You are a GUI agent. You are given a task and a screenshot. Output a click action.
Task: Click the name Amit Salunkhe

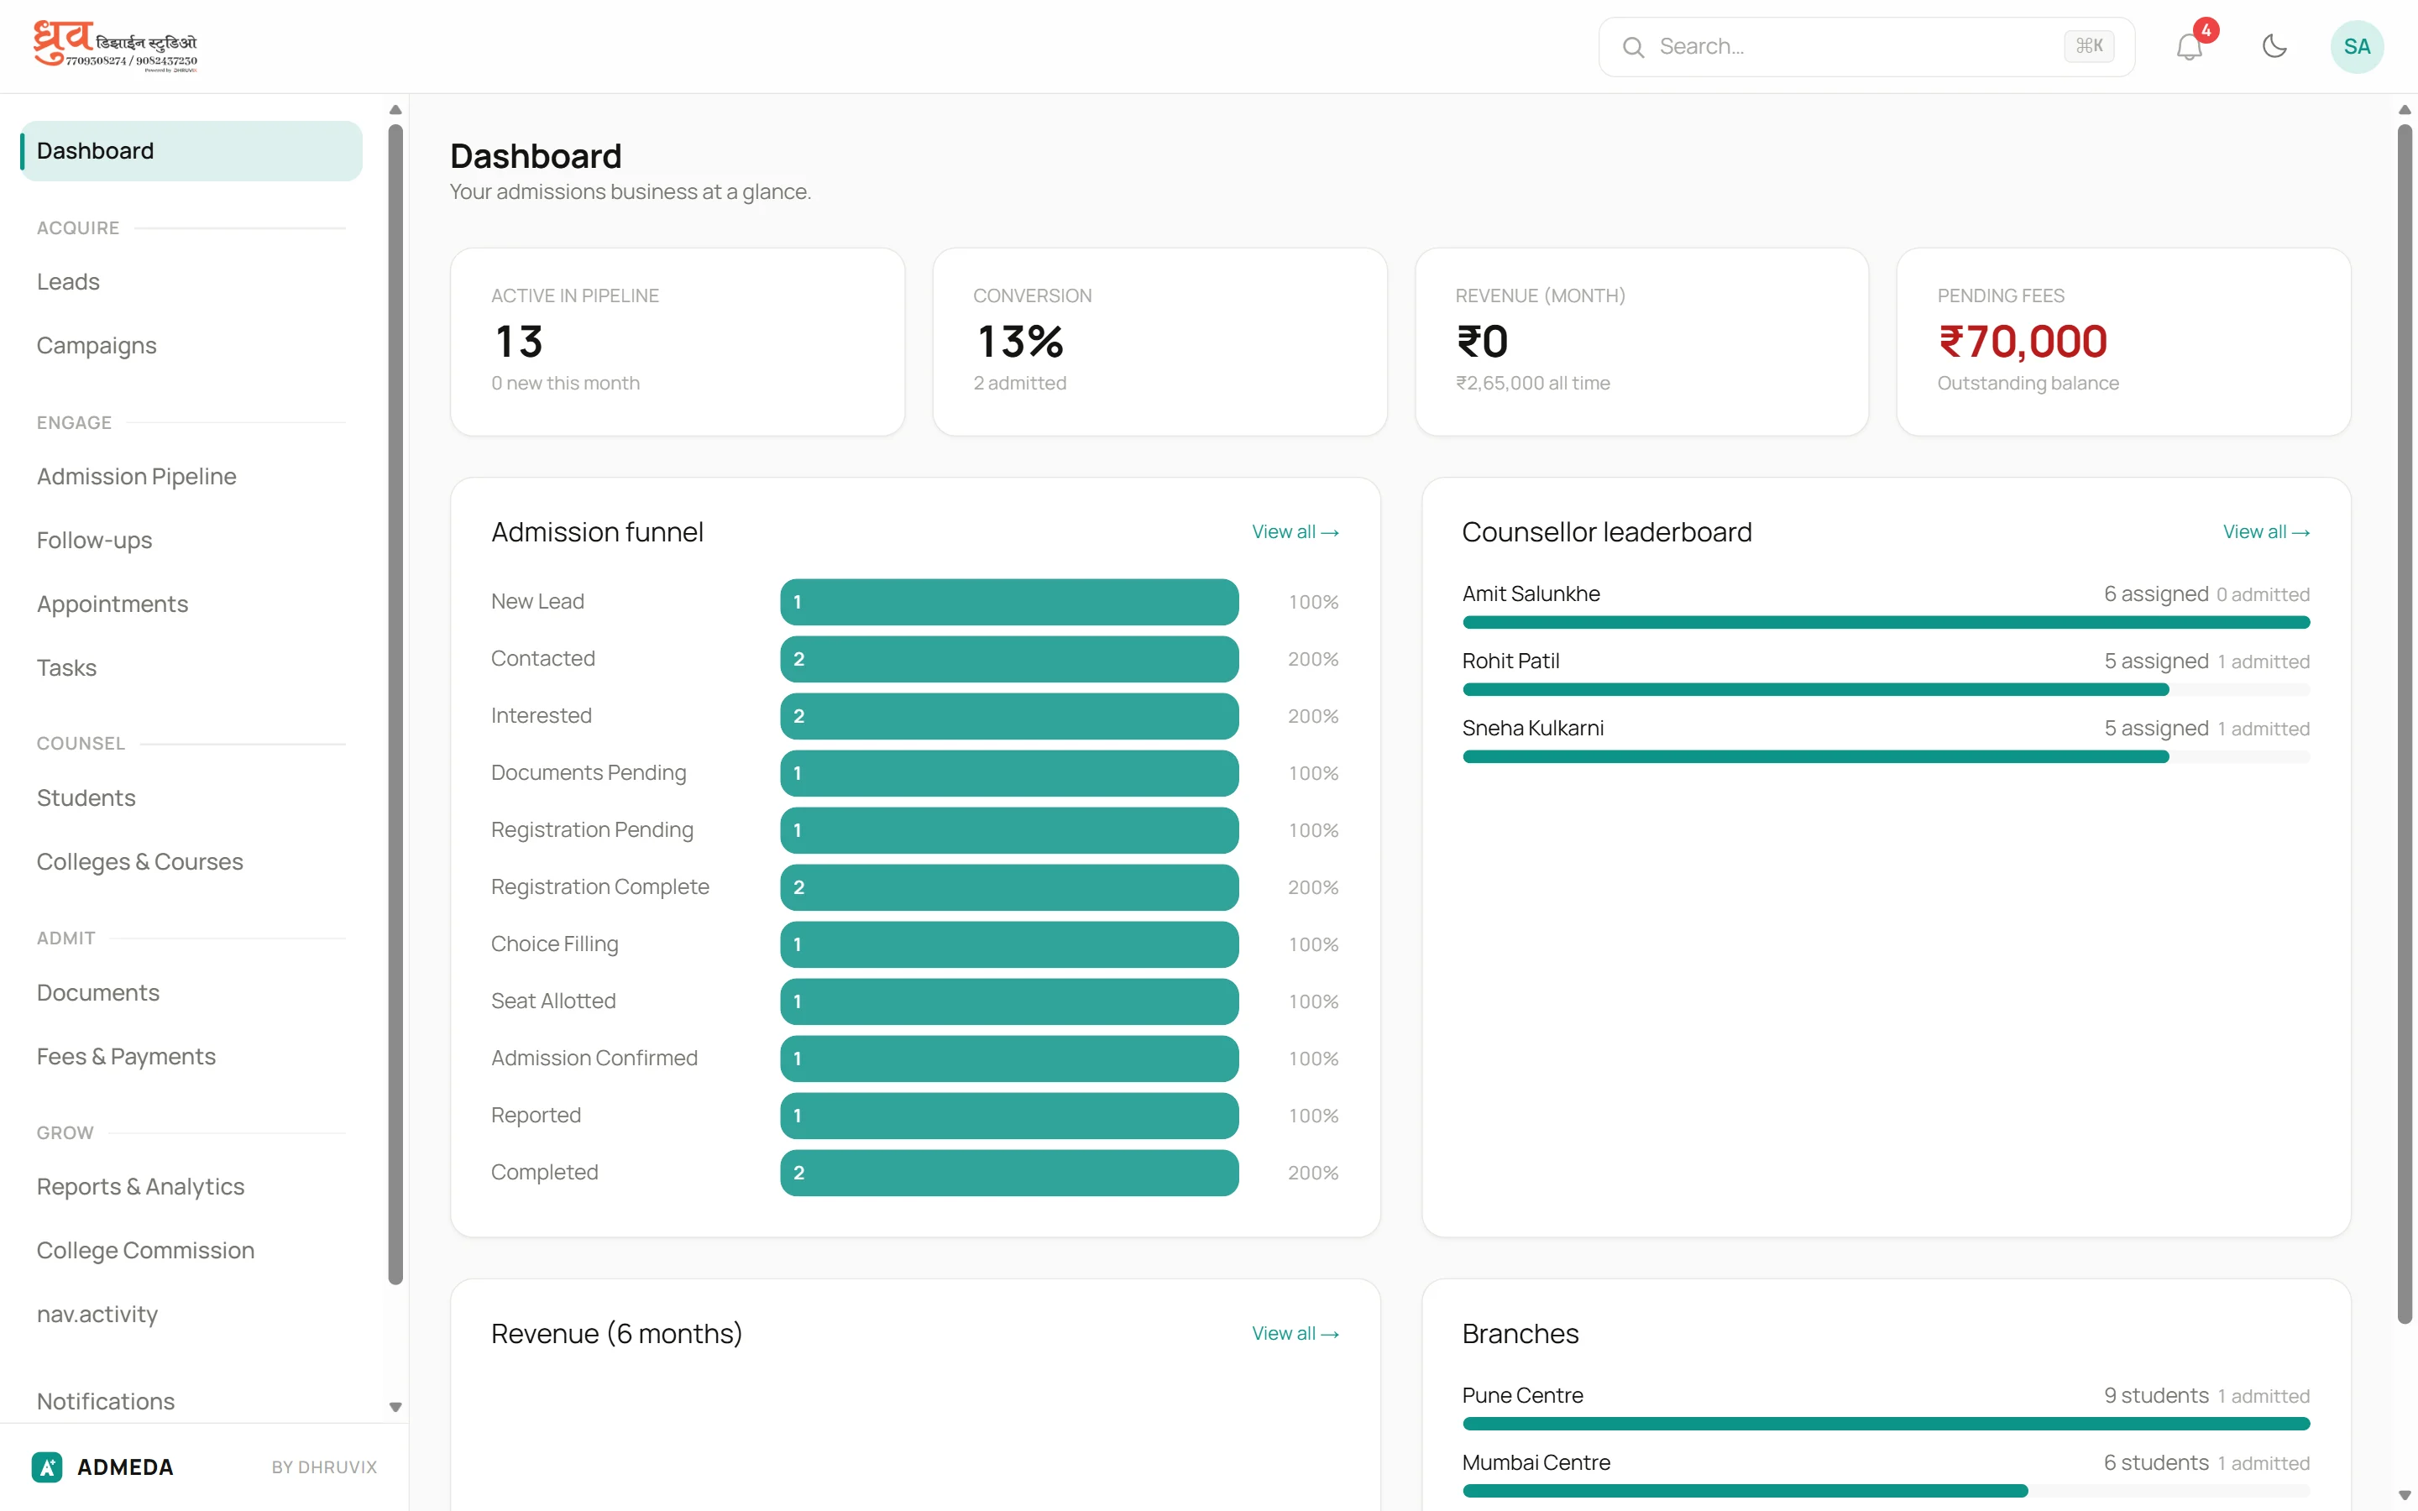tap(1531, 593)
